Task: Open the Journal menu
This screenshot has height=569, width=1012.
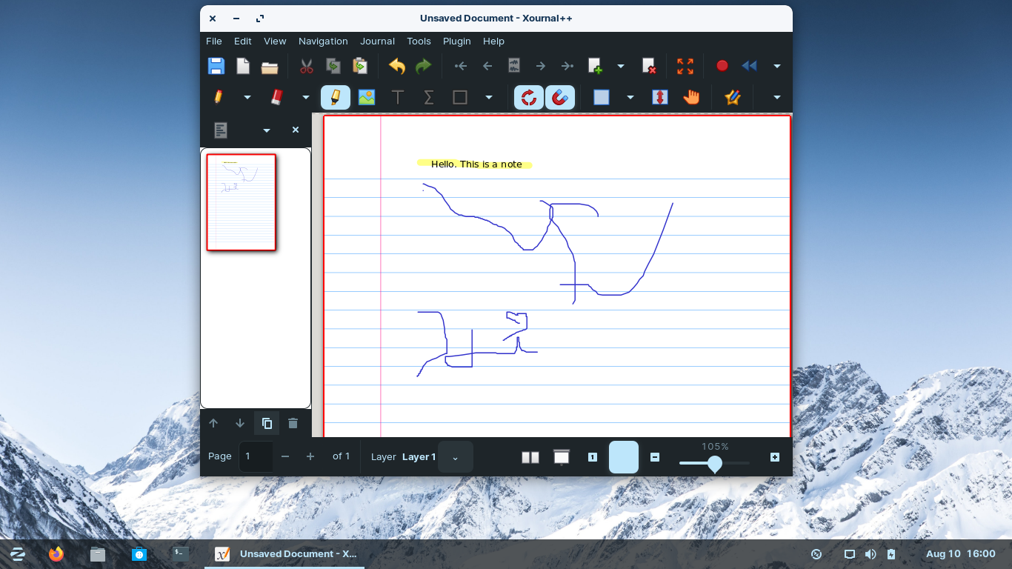Action: [378, 41]
